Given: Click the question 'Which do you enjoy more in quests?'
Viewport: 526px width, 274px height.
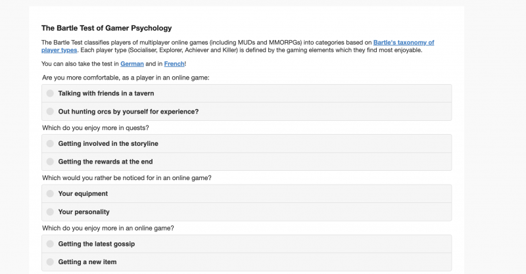Looking at the screenshot, I should [95, 127].
